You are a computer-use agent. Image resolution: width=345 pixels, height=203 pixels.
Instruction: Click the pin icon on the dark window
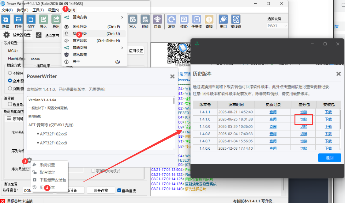(x=197, y=44)
